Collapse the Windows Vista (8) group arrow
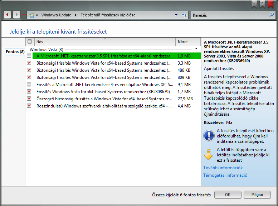The image size is (278, 206). click(196, 49)
